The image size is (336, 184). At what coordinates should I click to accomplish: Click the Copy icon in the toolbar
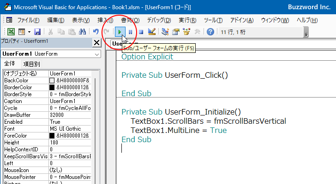coord(61,32)
